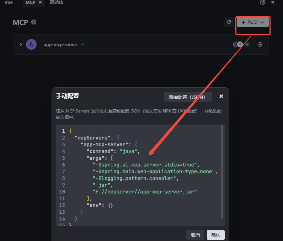
Task: Click the "env": {} line
Action: click(100, 205)
